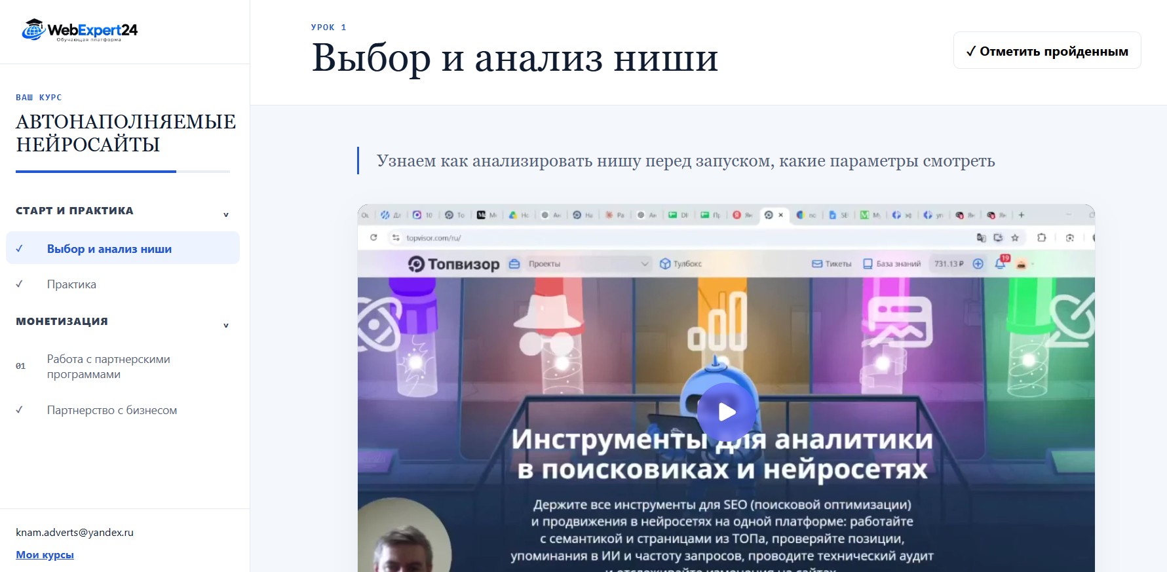Click the course progress bar under the title
1167x572 pixels.
(123, 172)
